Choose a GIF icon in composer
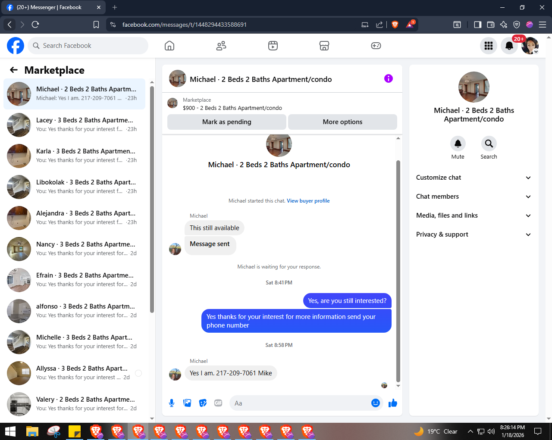This screenshot has height=440, width=552. coord(218,403)
